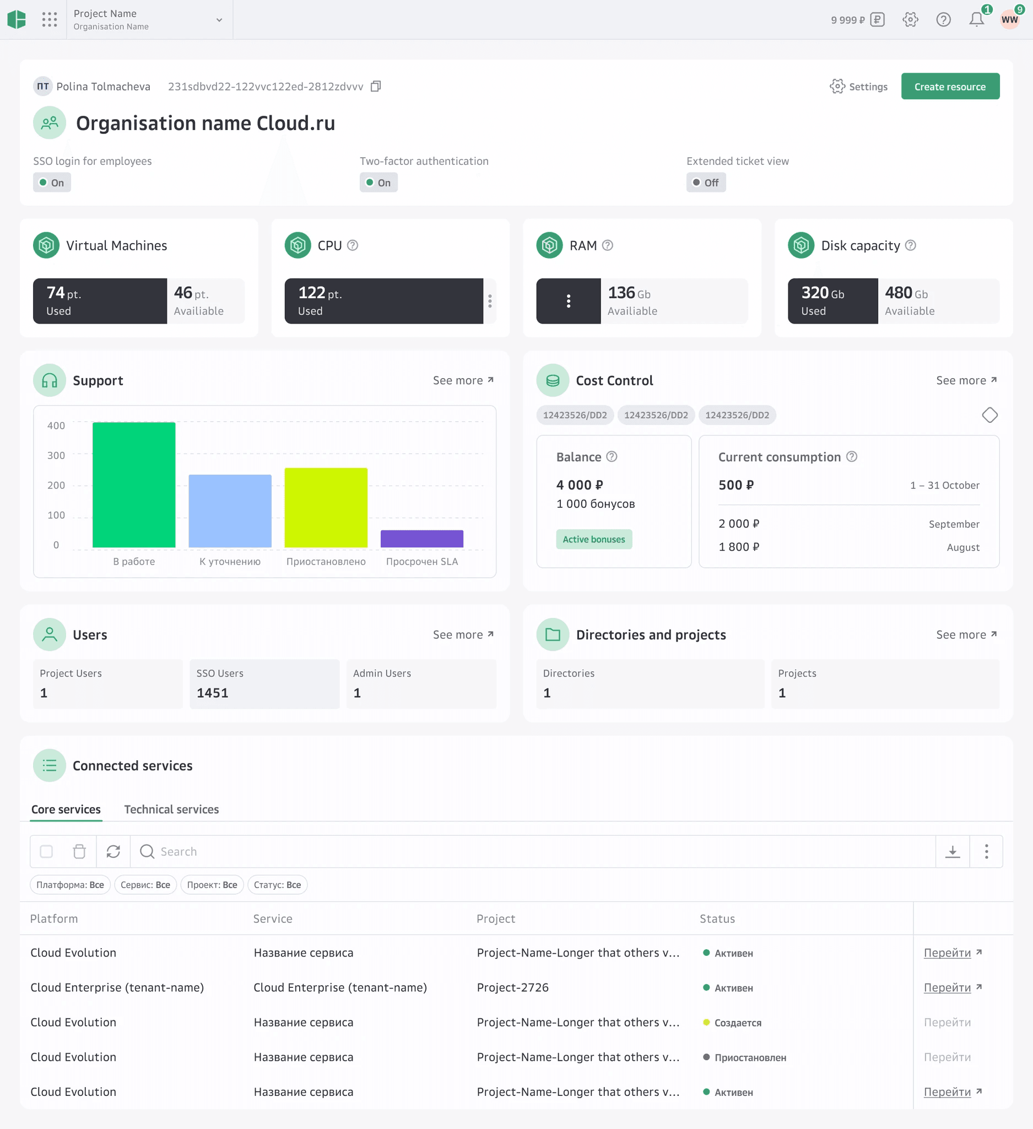Click the Active bonuses badge
This screenshot has height=1129, width=1033.
pos(594,539)
